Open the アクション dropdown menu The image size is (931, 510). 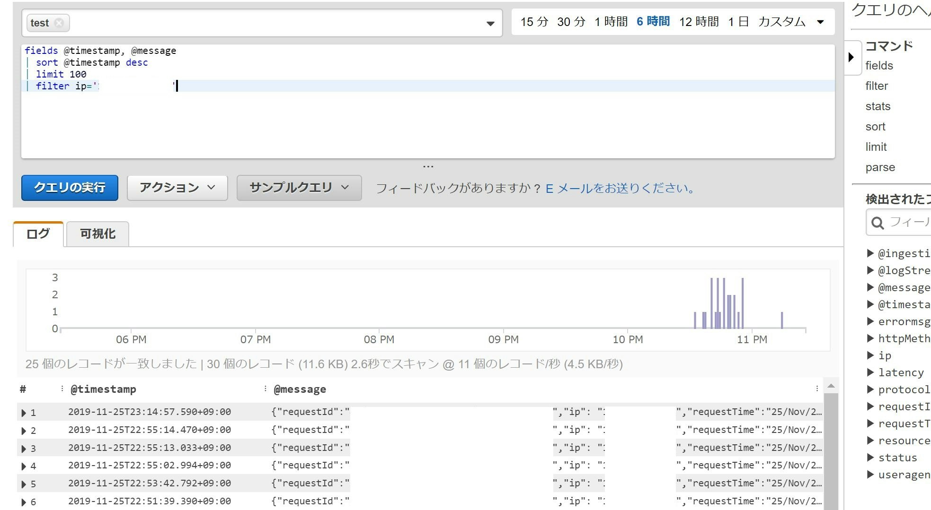pos(177,188)
